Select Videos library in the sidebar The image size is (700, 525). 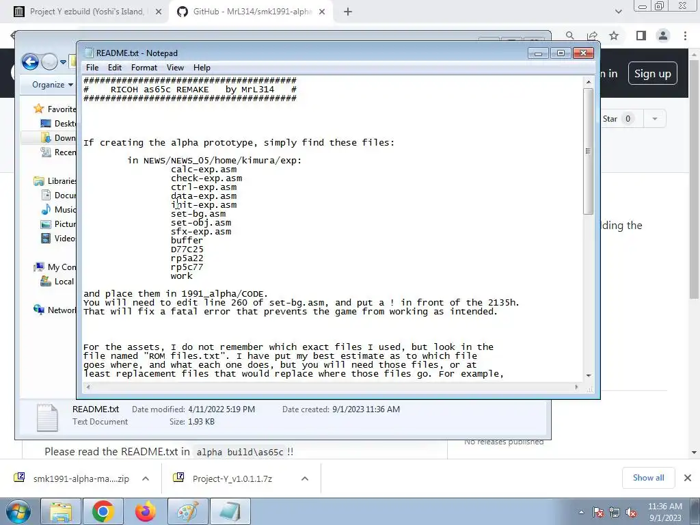pos(58,238)
